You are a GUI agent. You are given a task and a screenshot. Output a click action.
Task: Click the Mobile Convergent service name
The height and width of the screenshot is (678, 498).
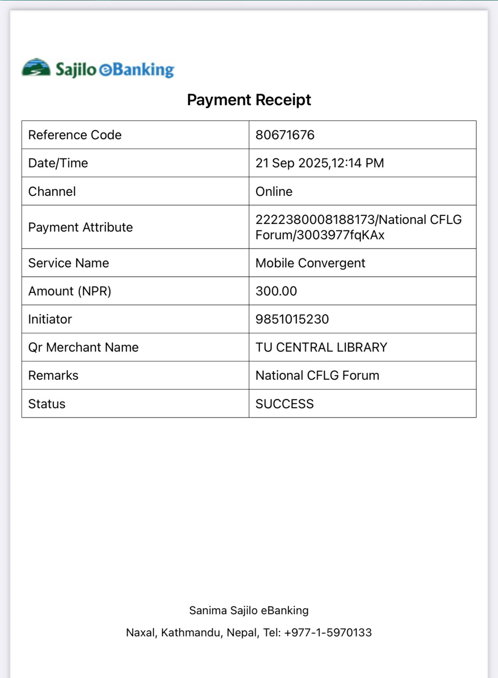click(310, 263)
